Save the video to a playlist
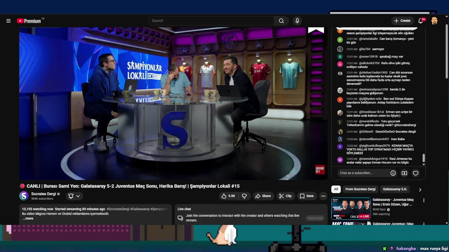 pyautogui.click(x=307, y=196)
